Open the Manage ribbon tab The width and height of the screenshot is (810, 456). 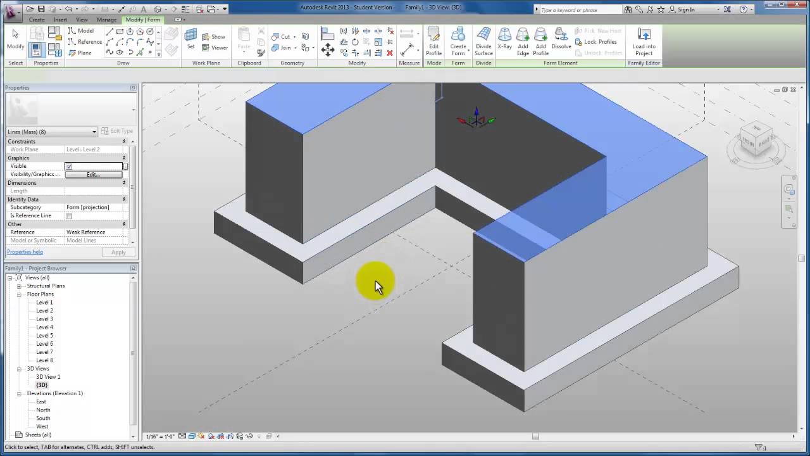(x=106, y=20)
